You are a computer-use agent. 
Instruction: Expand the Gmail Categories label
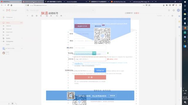click(x=1, y=41)
